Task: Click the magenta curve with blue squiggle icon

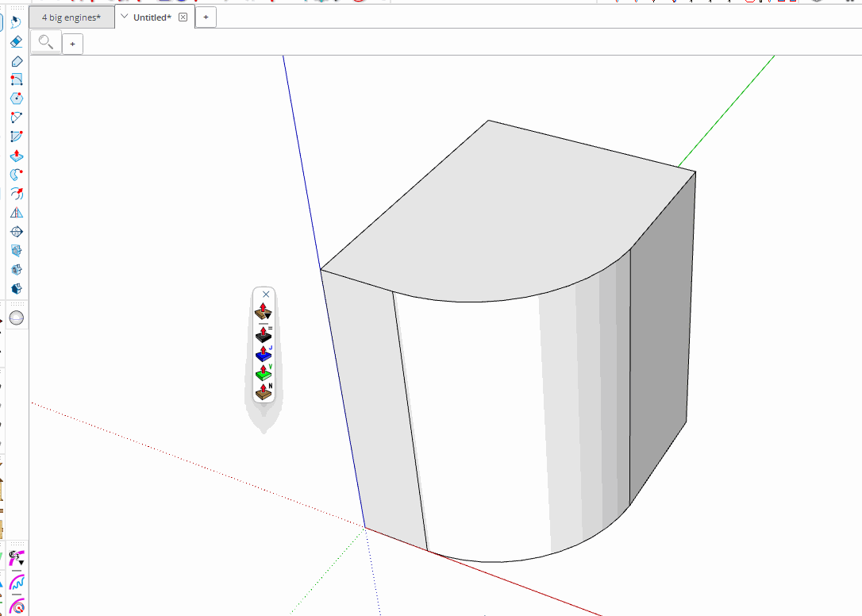Action: [x=17, y=582]
